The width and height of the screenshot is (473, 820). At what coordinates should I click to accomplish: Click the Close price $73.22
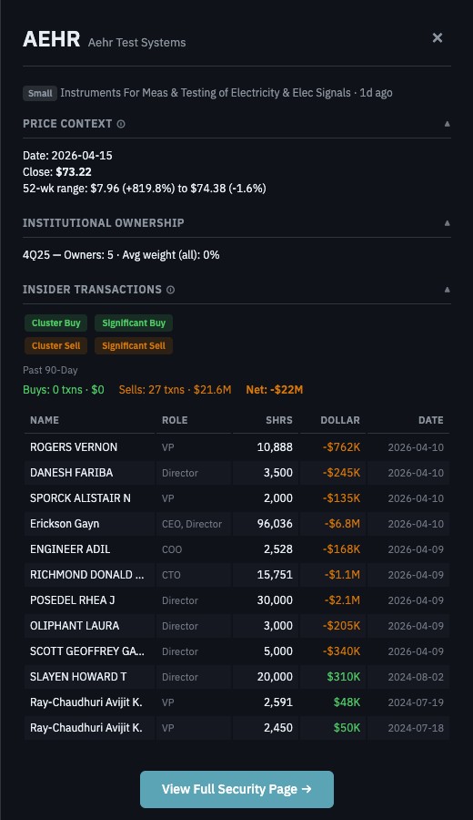point(74,172)
